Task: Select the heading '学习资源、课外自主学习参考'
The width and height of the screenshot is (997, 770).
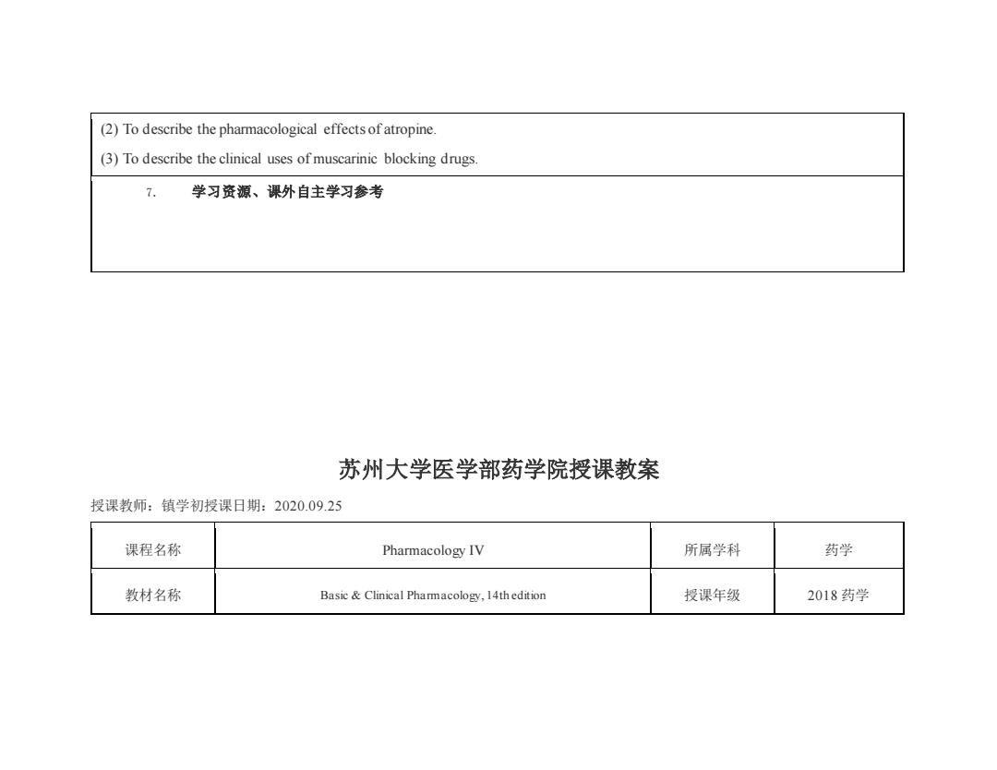Action: [x=287, y=192]
